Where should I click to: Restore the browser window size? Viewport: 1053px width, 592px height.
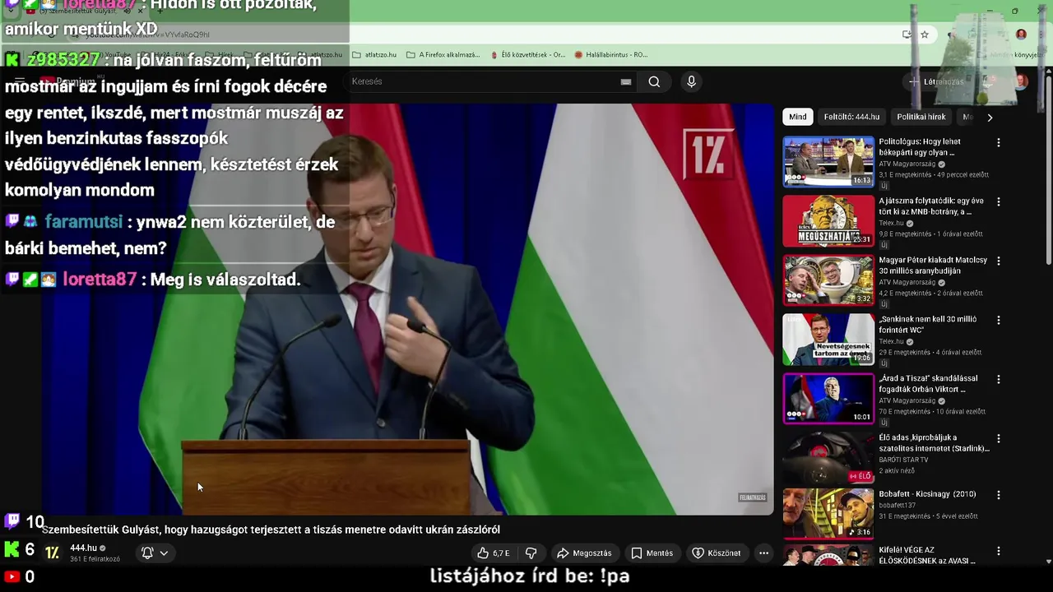[x=1015, y=11]
